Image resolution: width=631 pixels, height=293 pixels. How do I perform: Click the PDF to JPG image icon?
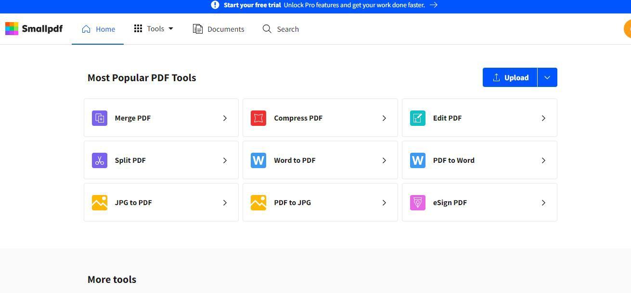click(258, 202)
